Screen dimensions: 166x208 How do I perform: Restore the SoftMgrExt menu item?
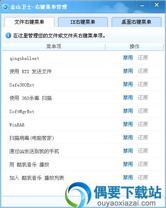[143, 111]
